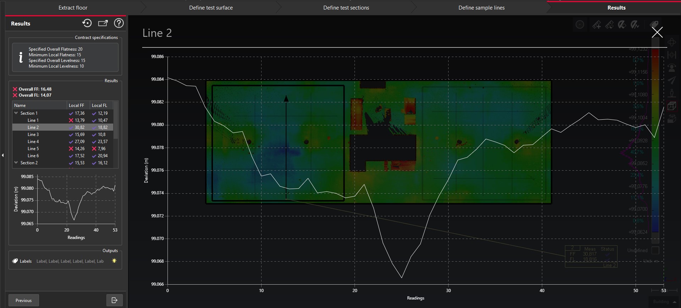Collapse the Section 1 tree node

point(16,113)
